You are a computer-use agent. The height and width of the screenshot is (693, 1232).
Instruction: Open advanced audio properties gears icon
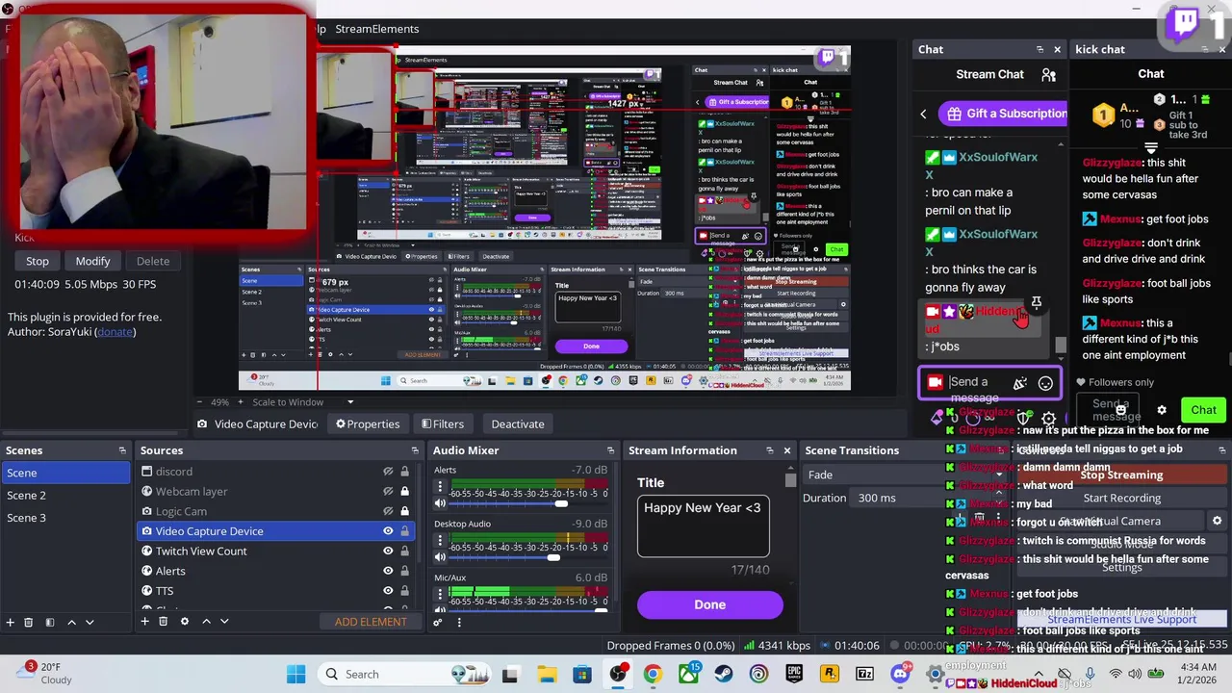(x=438, y=622)
